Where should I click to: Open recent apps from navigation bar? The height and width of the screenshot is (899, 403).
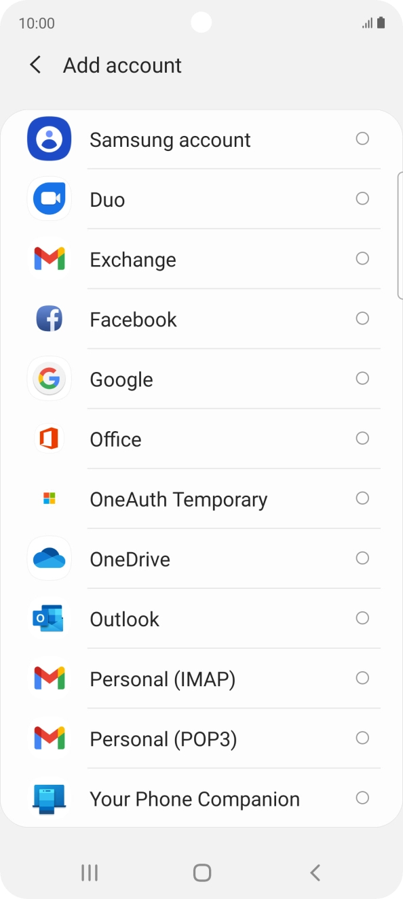pyautogui.click(x=89, y=871)
